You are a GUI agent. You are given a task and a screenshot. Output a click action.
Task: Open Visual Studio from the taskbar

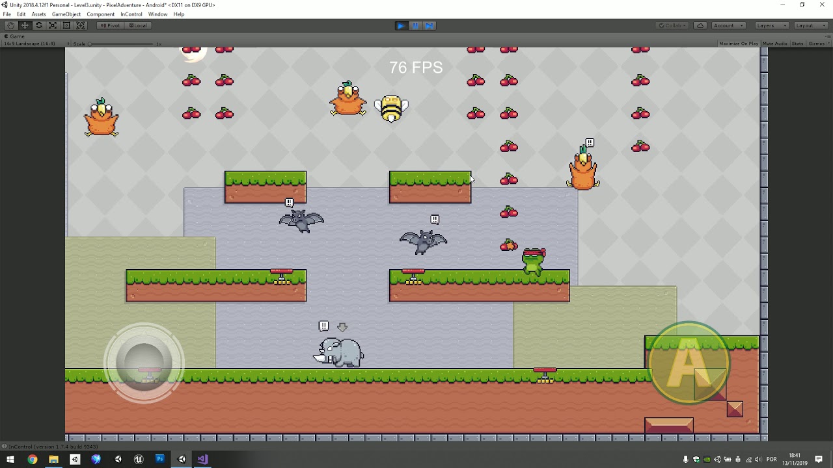tap(202, 460)
